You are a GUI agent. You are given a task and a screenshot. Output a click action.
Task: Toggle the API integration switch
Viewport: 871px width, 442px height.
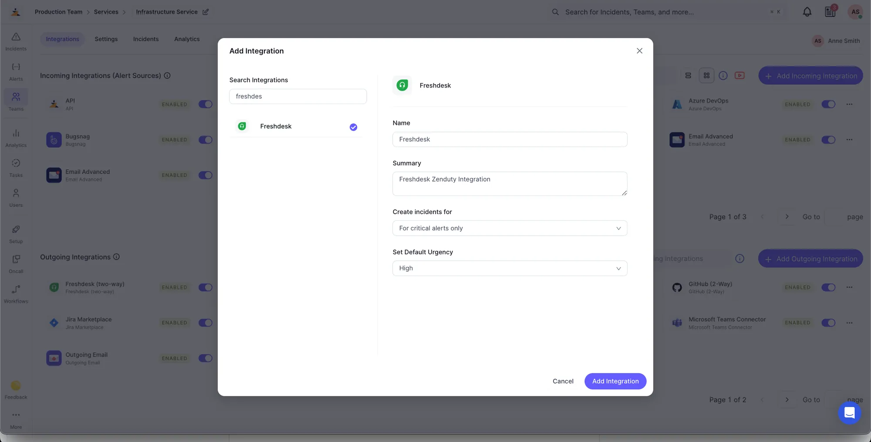click(206, 104)
